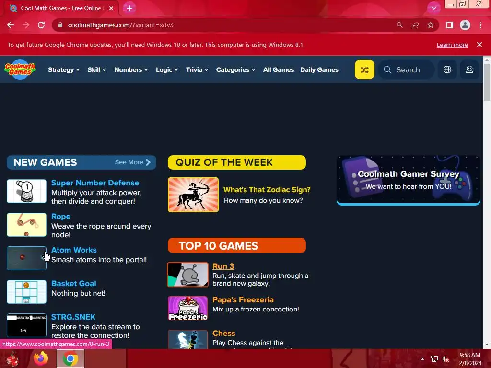Reload the page with refresh icon
Viewport: 491px width, 368px height.
coord(41,25)
